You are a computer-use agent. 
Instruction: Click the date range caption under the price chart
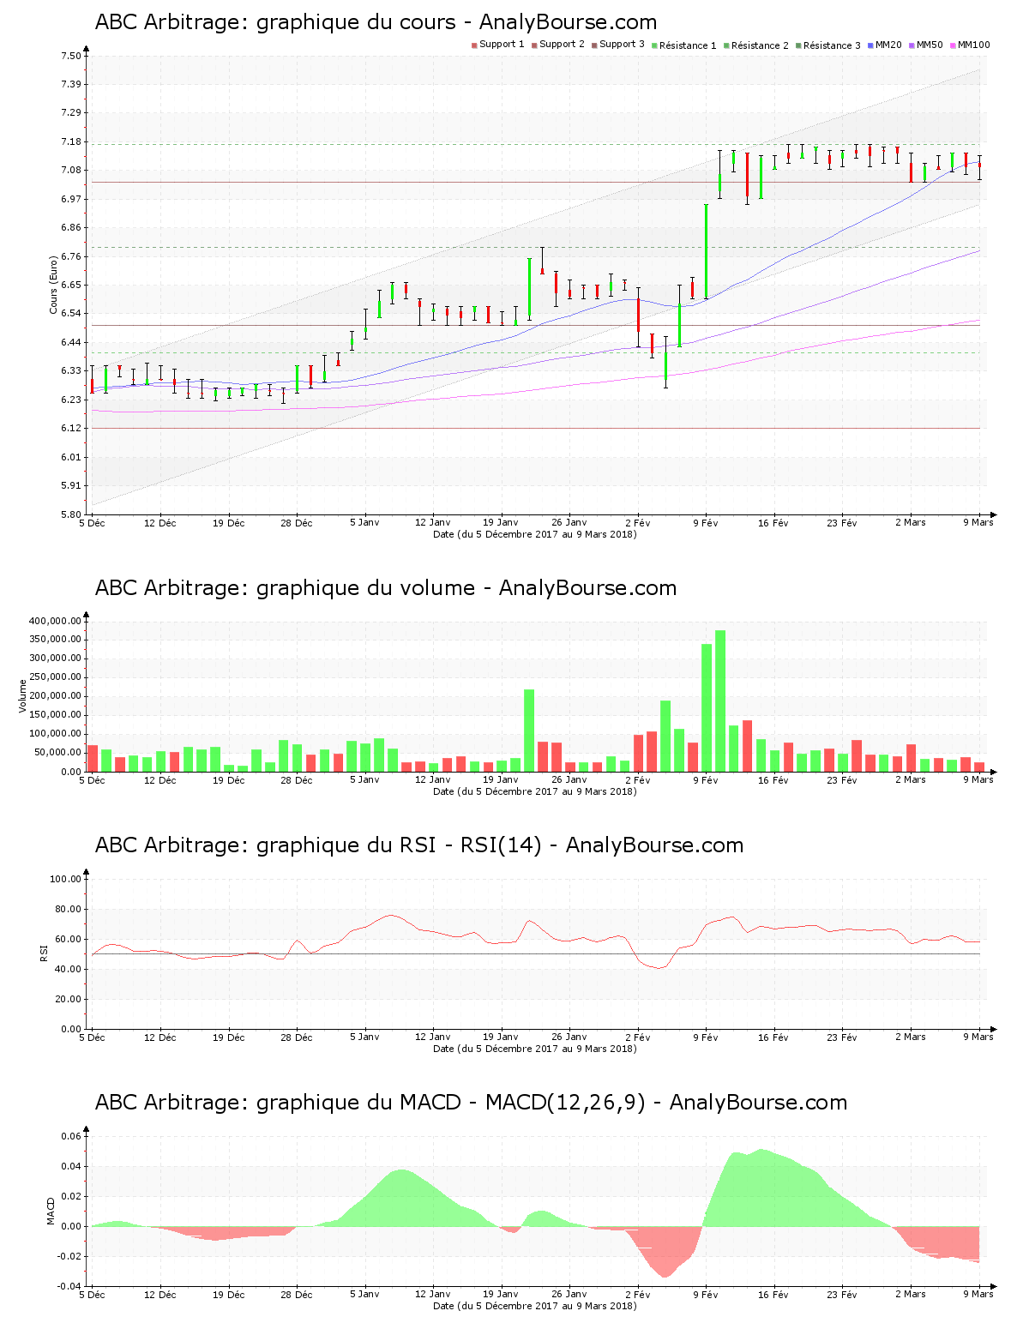(535, 534)
